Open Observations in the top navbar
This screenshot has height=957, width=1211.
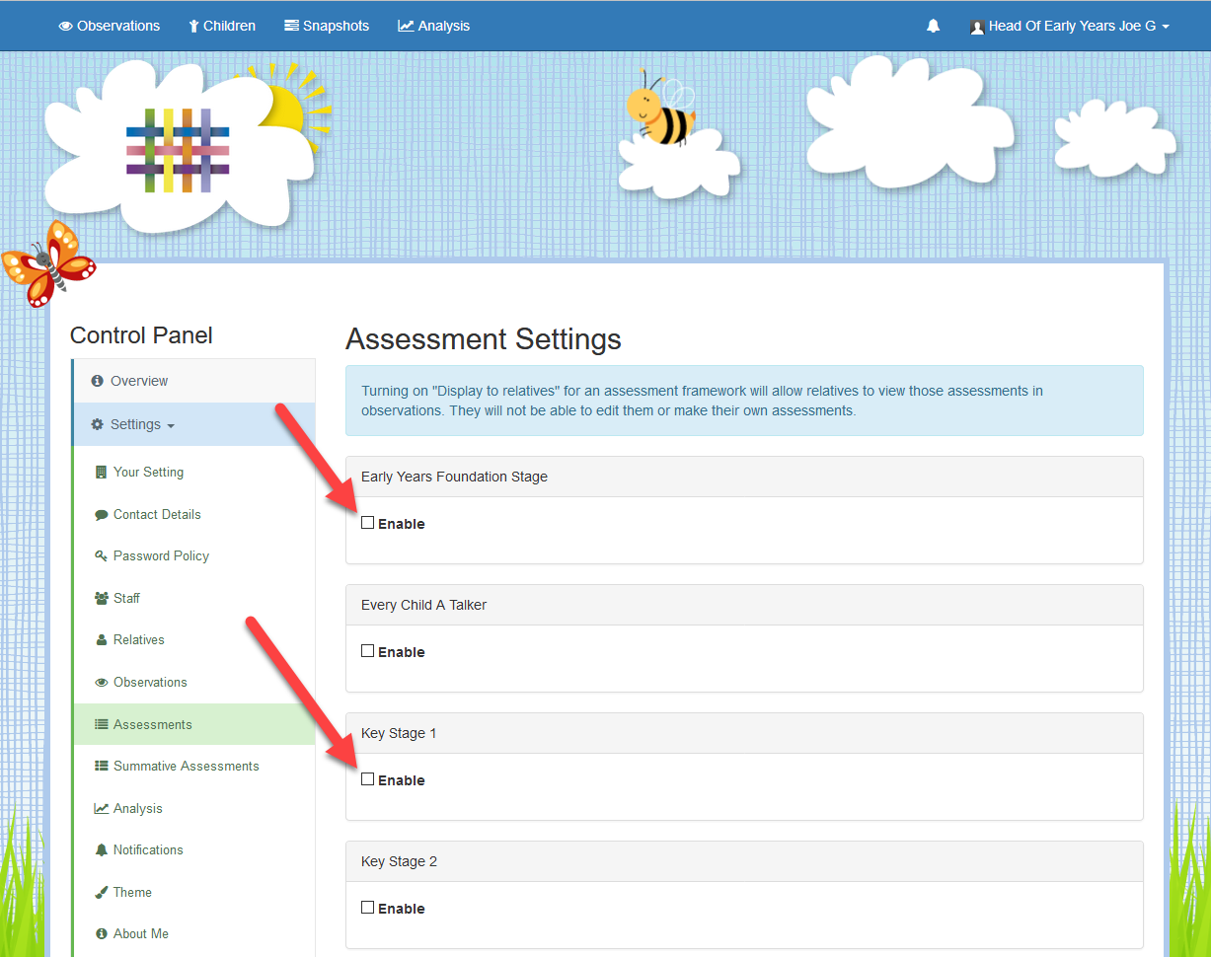pos(110,26)
